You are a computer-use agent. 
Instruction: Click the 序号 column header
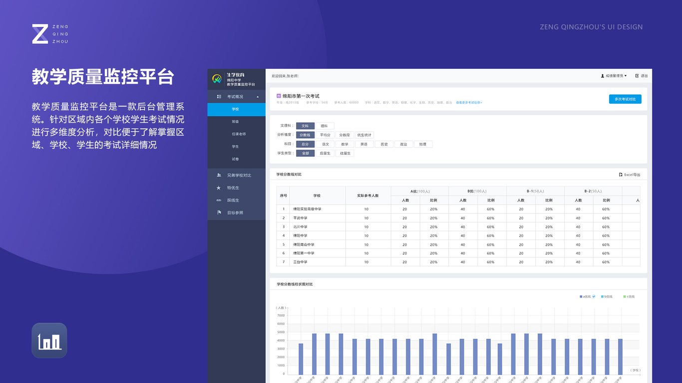284,195
